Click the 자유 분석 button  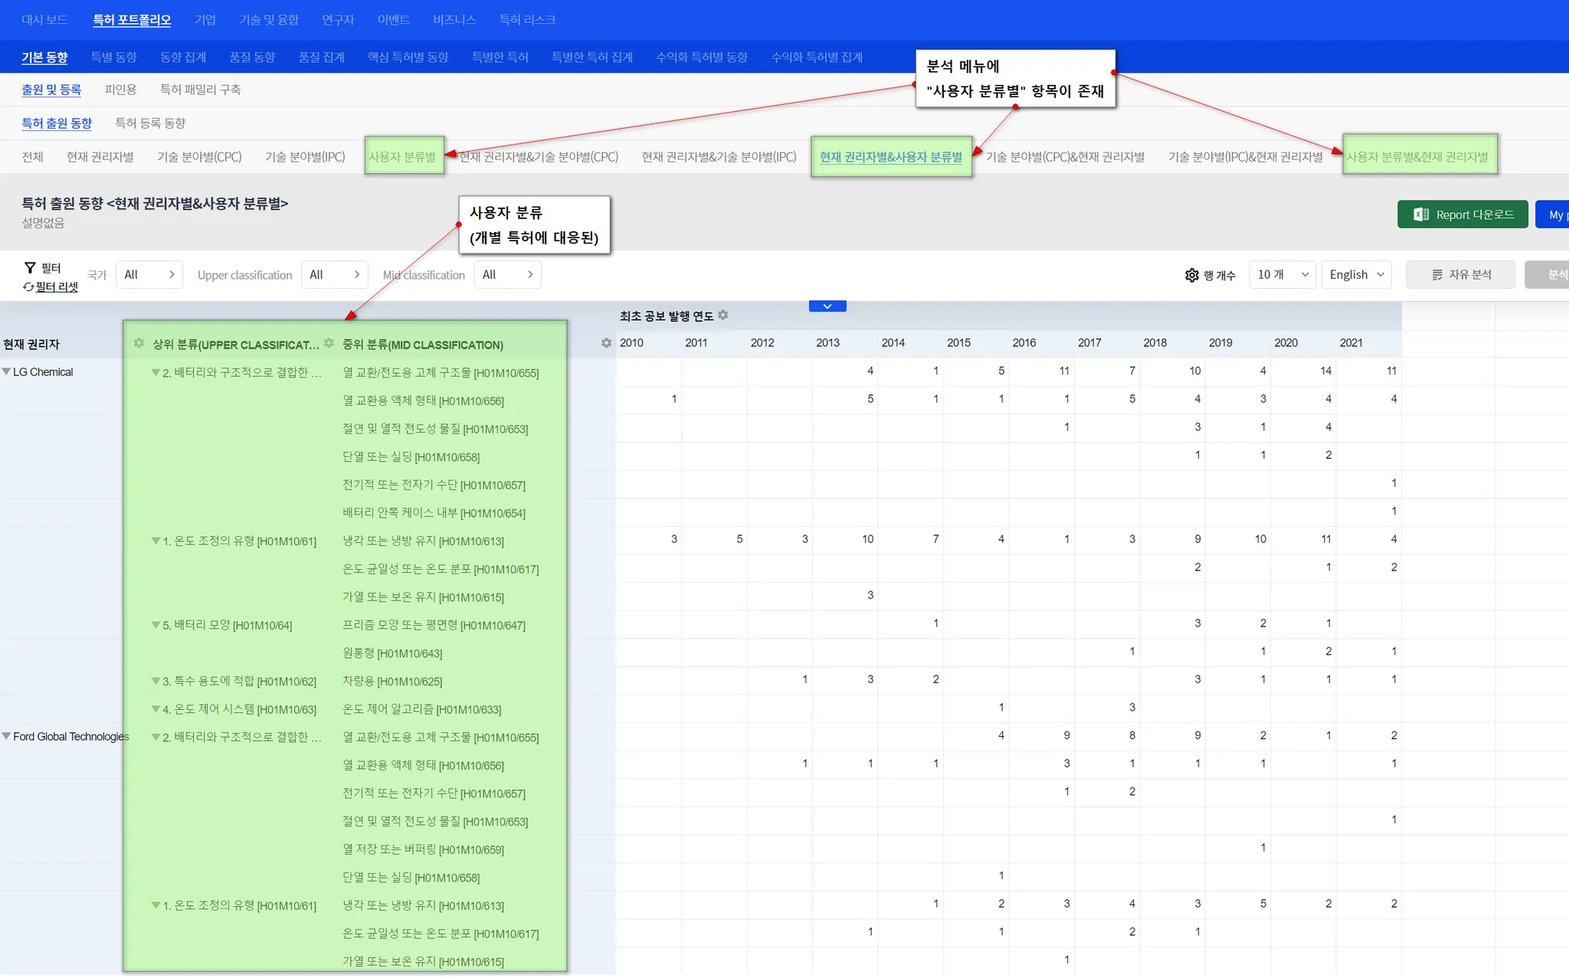[x=1460, y=274]
